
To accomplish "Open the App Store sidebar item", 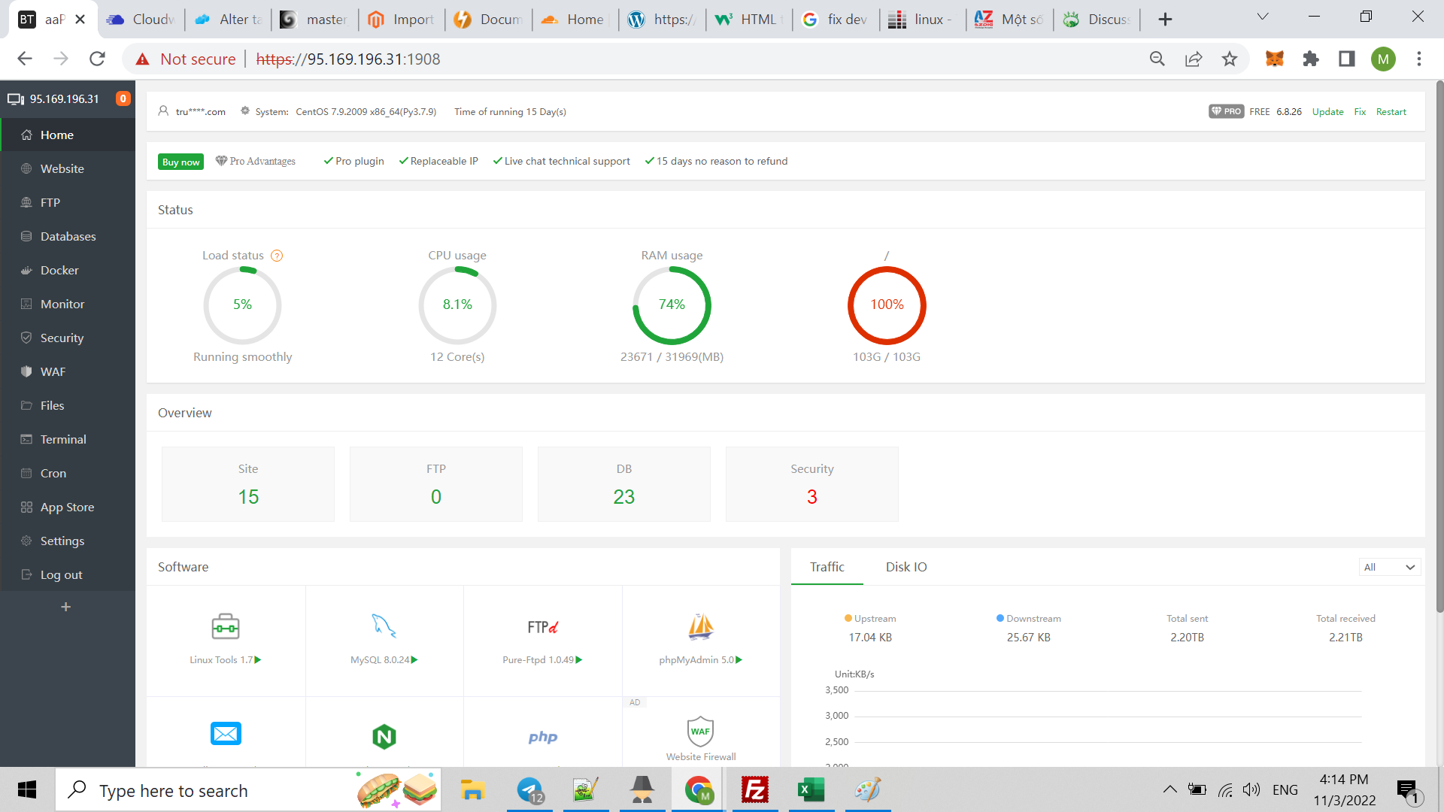I will pos(67,507).
